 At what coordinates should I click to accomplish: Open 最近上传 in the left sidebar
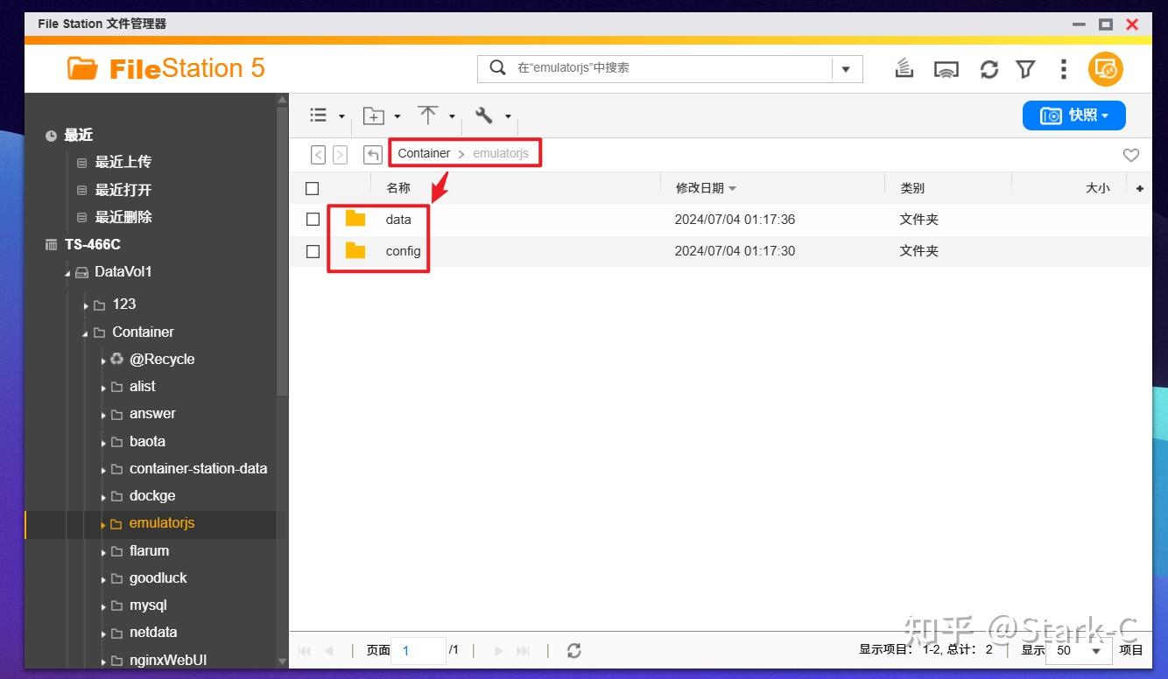(125, 161)
